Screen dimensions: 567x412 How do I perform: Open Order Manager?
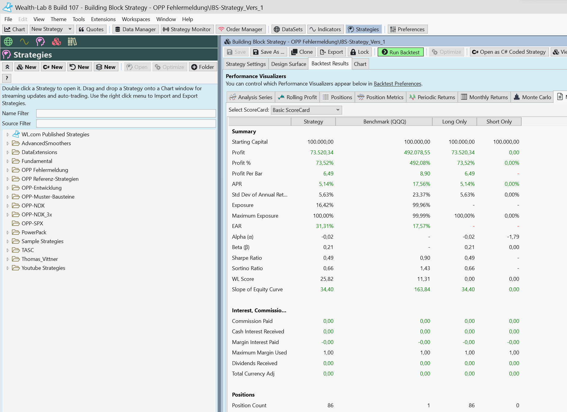tap(241, 29)
